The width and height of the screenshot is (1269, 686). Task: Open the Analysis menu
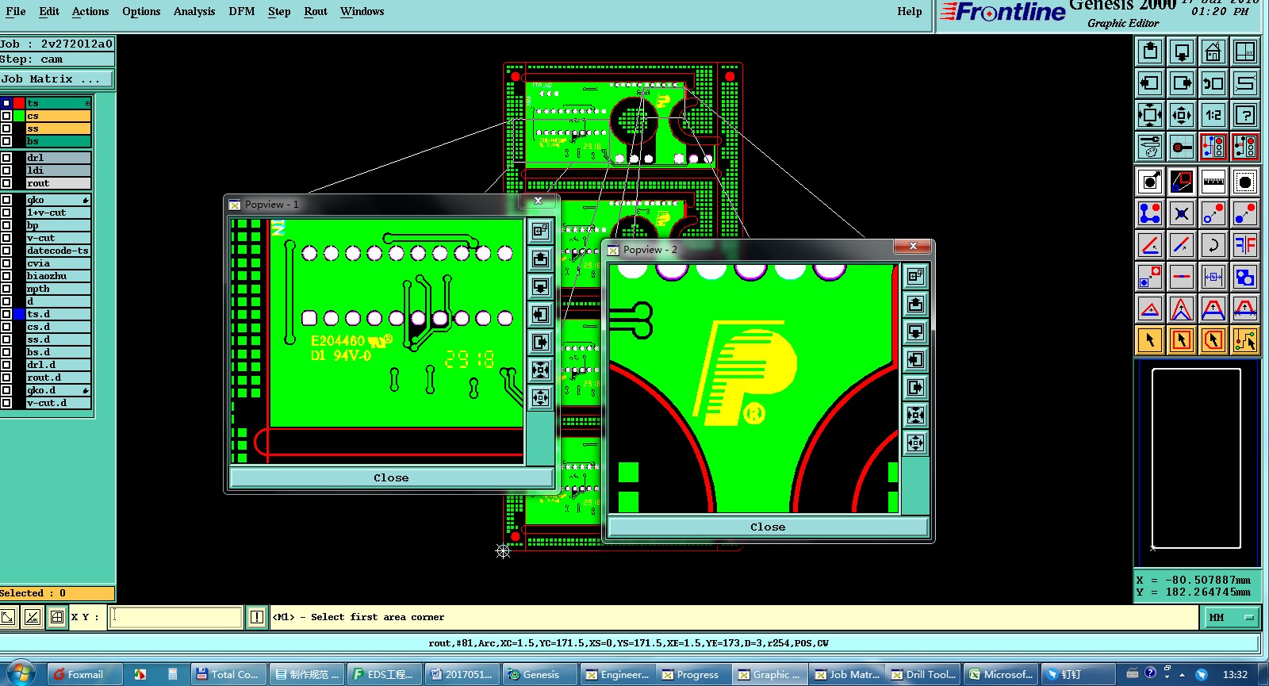pos(194,11)
